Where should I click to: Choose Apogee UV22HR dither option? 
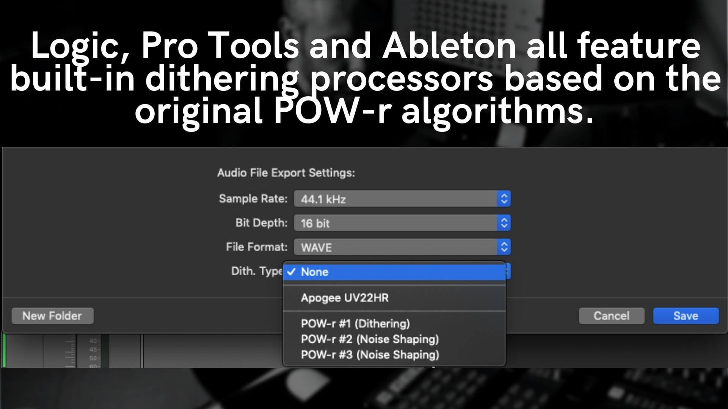[x=394, y=298]
